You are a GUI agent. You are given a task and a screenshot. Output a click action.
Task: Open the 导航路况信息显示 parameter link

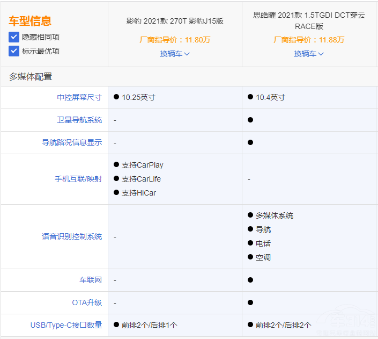pyautogui.click(x=72, y=142)
